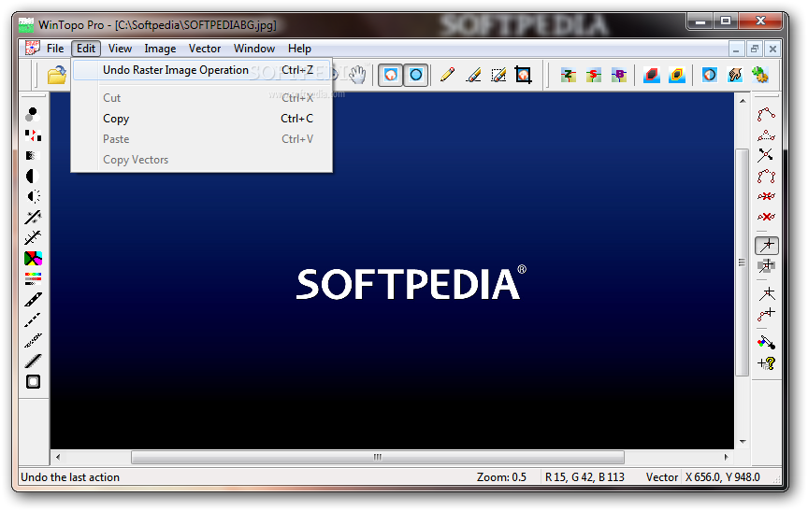Click the three-line junction snap icon
This screenshot has height=511, width=808.
(767, 294)
